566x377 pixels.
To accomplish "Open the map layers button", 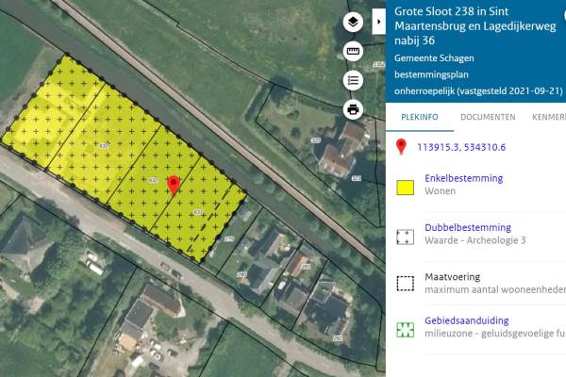I will click(354, 22).
